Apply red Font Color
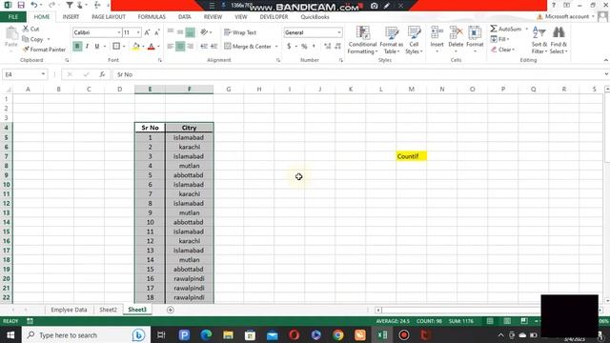 (x=152, y=47)
